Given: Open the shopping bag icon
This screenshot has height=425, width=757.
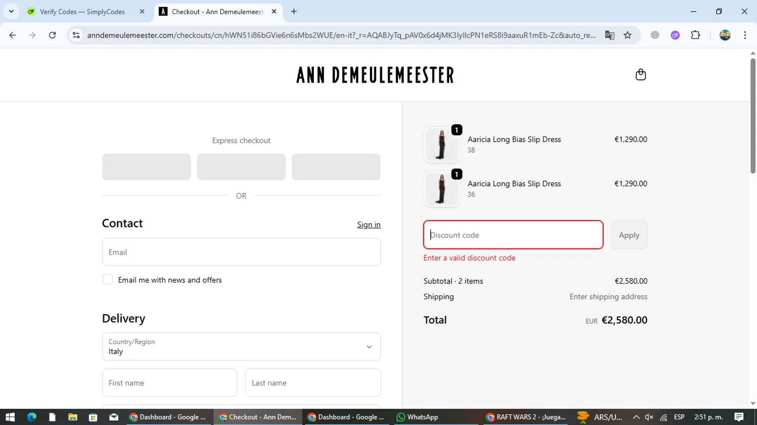Looking at the screenshot, I should tap(640, 75).
